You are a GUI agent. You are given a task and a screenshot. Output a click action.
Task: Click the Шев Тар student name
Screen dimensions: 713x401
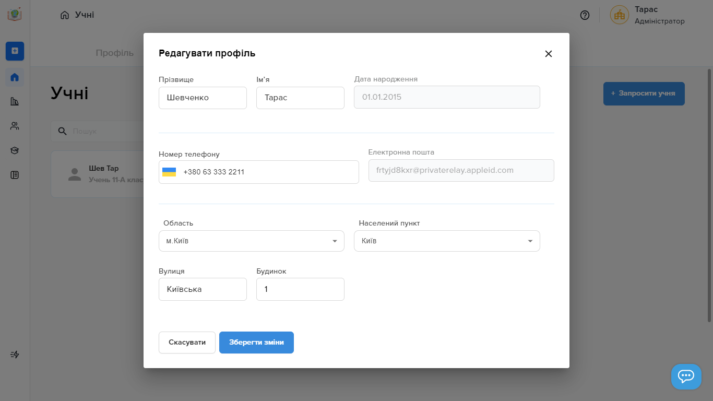coord(103,169)
